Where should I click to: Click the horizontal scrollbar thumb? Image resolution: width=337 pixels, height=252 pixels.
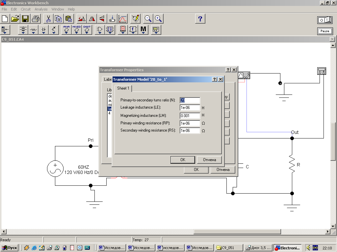tap(237, 232)
